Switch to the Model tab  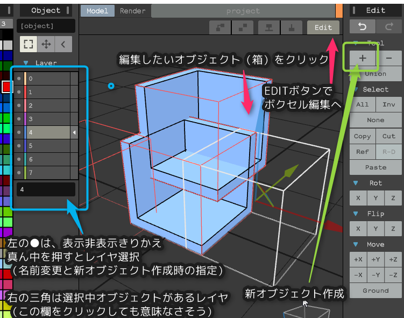tap(97, 11)
